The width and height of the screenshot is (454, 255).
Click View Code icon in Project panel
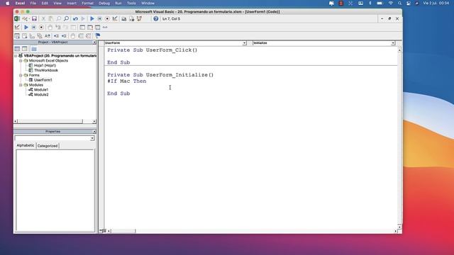coord(17,49)
